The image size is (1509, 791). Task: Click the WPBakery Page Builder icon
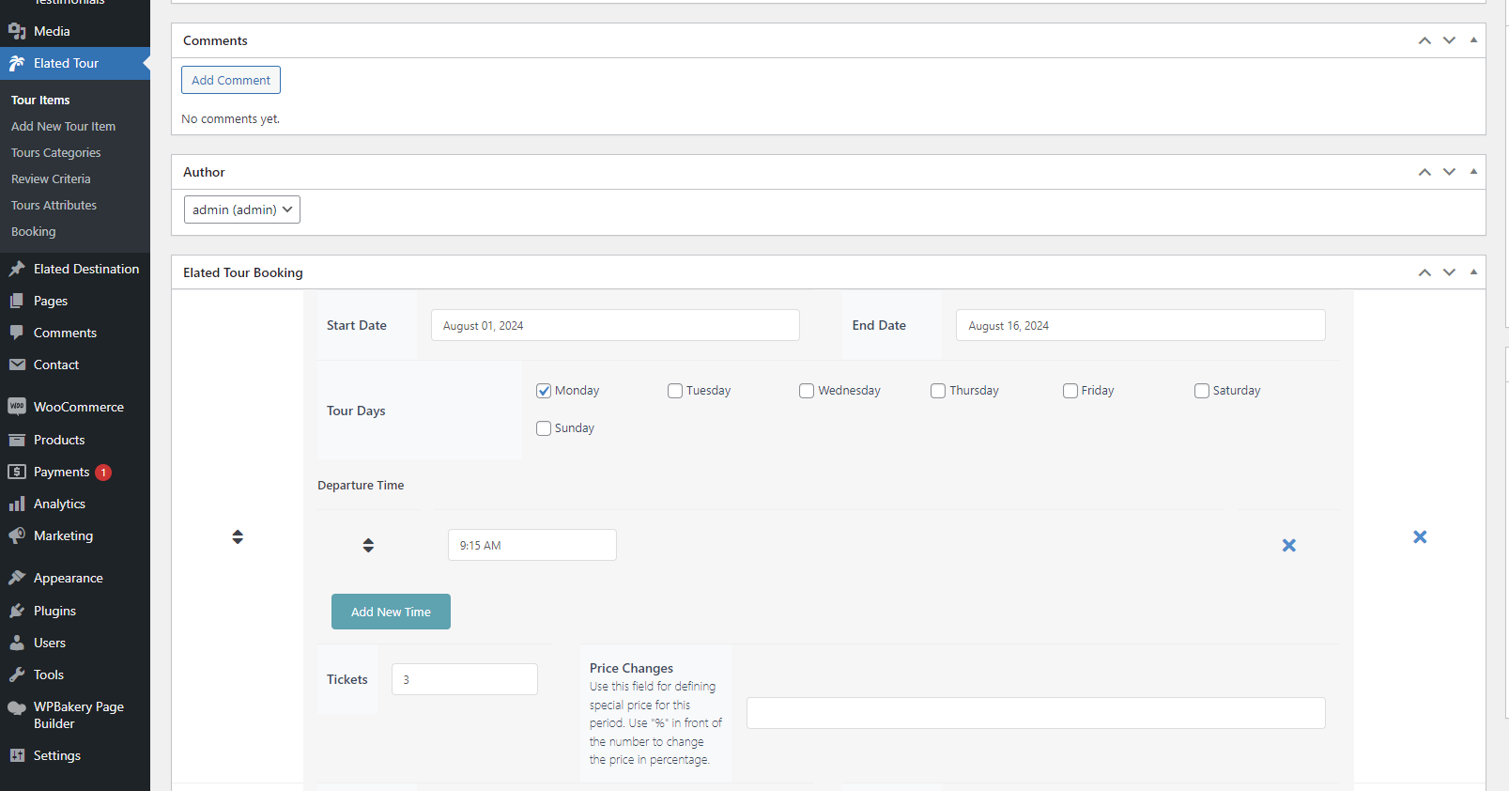(x=17, y=708)
